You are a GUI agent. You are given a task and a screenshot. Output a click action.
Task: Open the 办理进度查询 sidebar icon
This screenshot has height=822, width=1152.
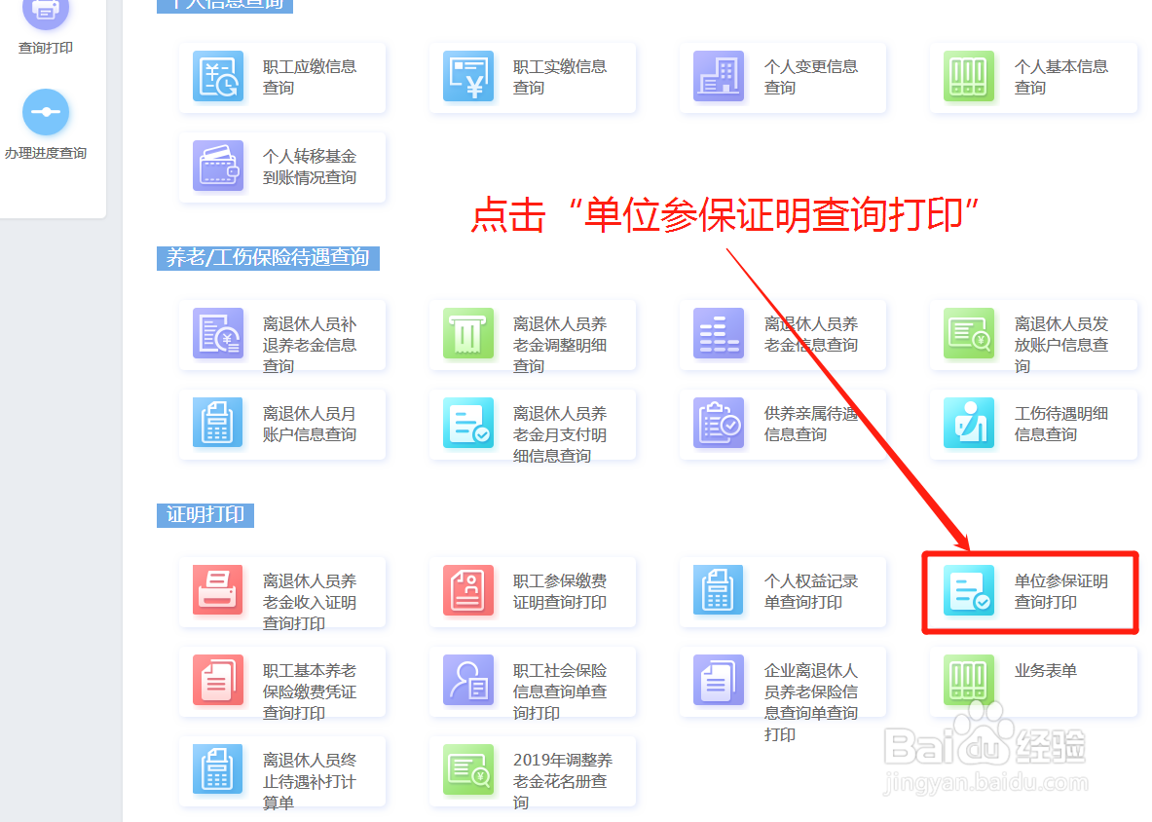point(46,112)
